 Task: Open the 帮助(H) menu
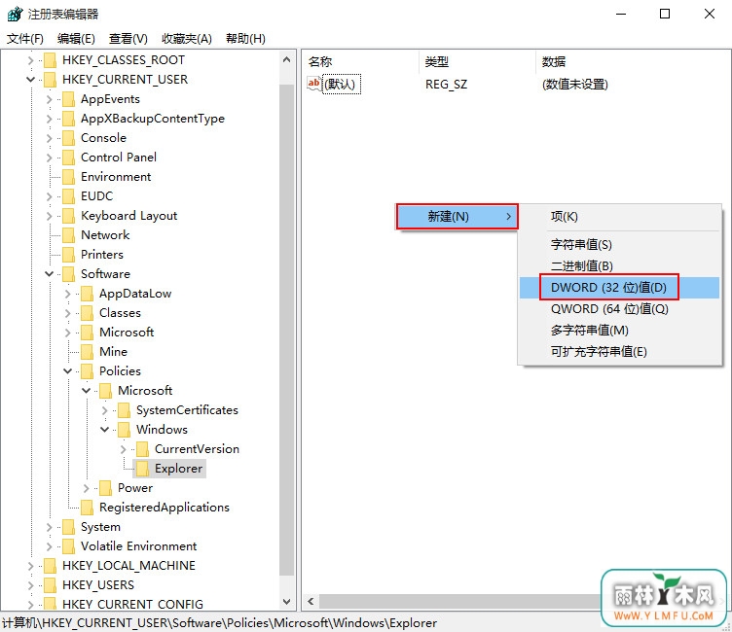click(245, 39)
